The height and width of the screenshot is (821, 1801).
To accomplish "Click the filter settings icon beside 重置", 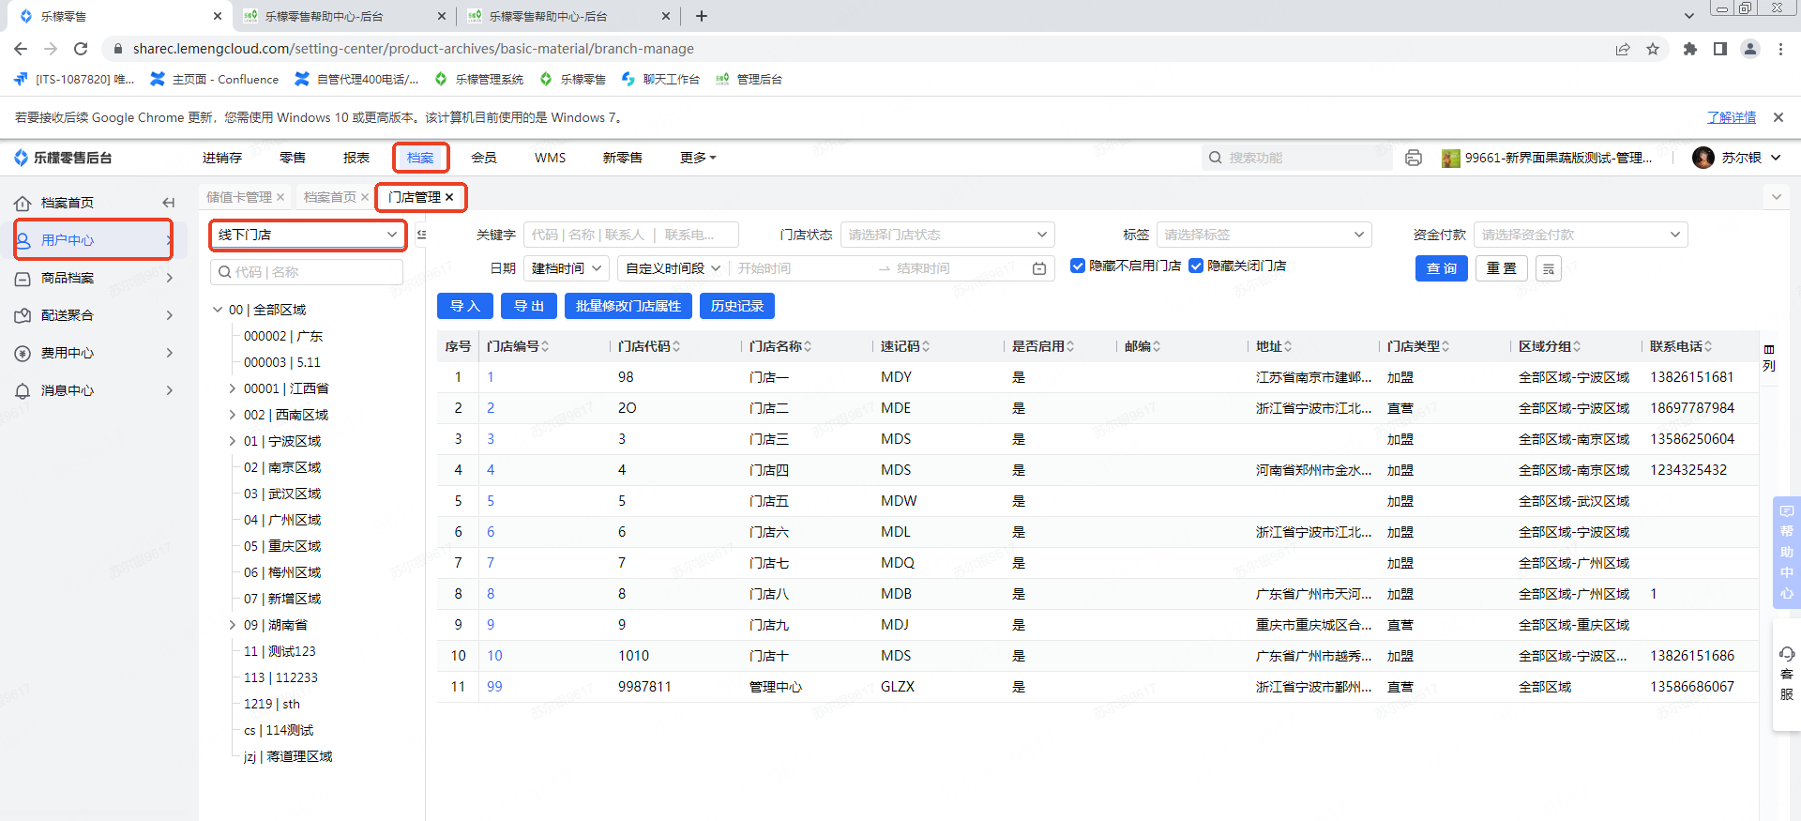I will point(1549,269).
